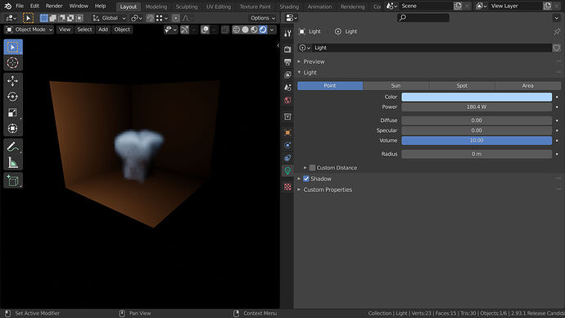Open the Render menu
The height and width of the screenshot is (318, 565).
pyautogui.click(x=54, y=6)
